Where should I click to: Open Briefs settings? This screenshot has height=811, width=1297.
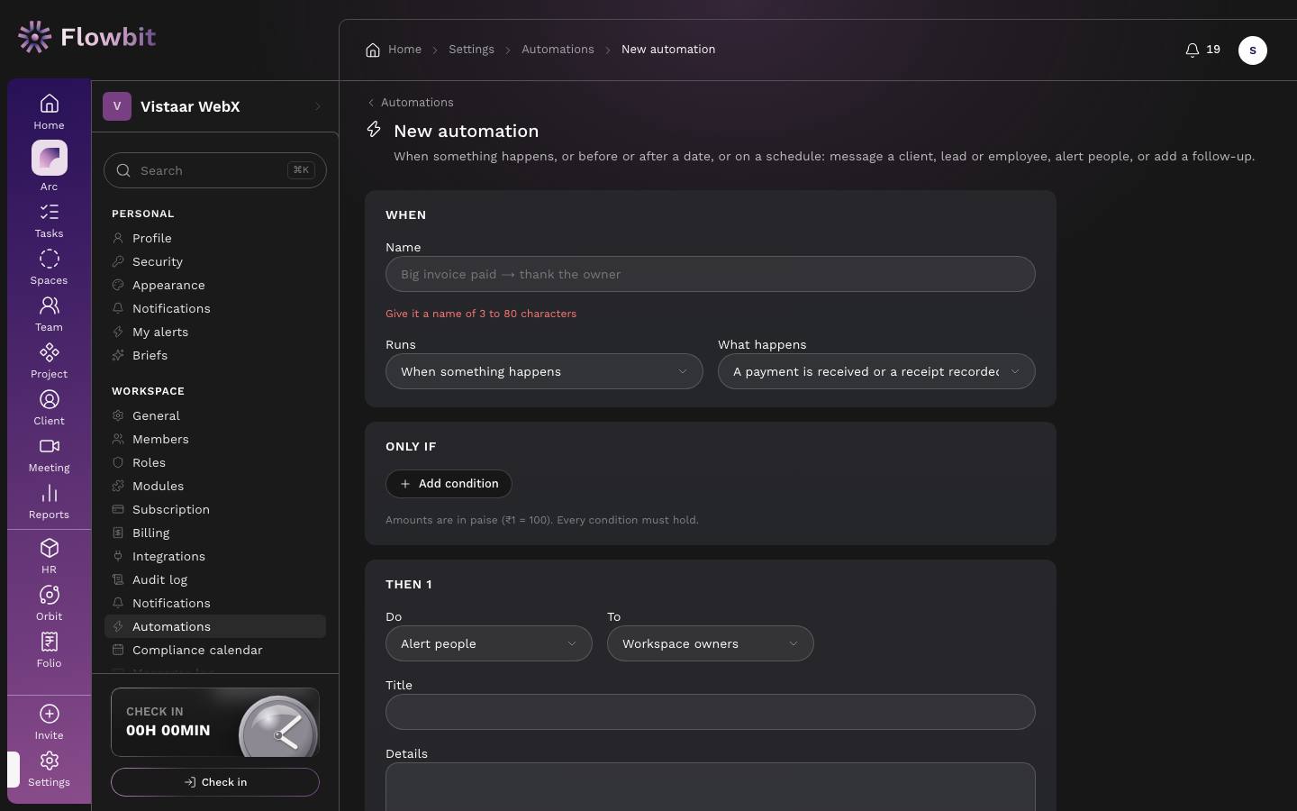pyautogui.click(x=214, y=355)
